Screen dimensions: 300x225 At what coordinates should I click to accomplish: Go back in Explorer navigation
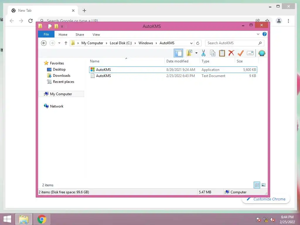pos(44,43)
